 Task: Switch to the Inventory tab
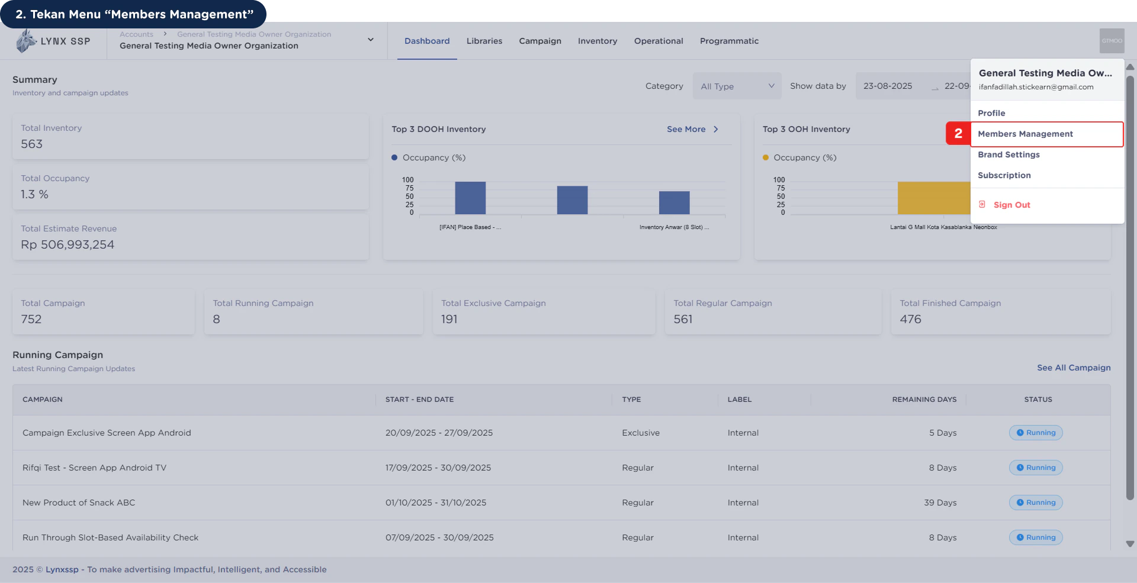(597, 41)
